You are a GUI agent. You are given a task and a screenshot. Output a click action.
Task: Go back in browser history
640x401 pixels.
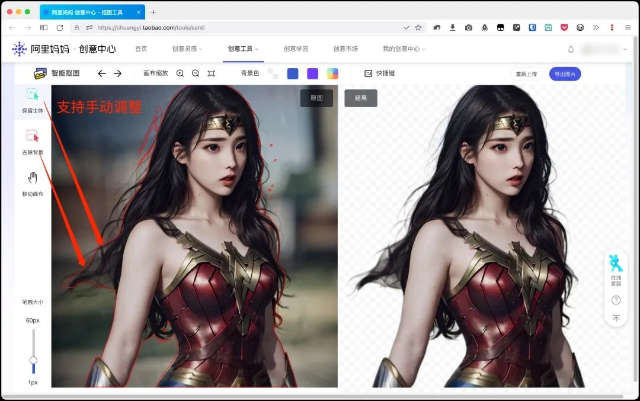[12, 28]
